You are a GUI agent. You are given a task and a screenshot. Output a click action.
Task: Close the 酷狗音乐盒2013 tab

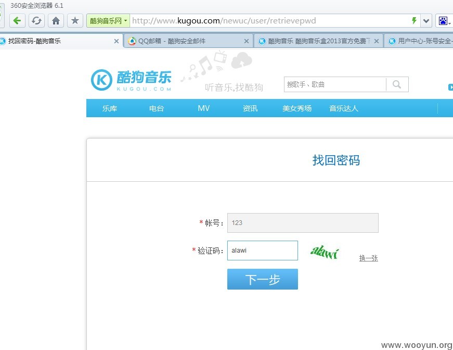click(x=377, y=41)
